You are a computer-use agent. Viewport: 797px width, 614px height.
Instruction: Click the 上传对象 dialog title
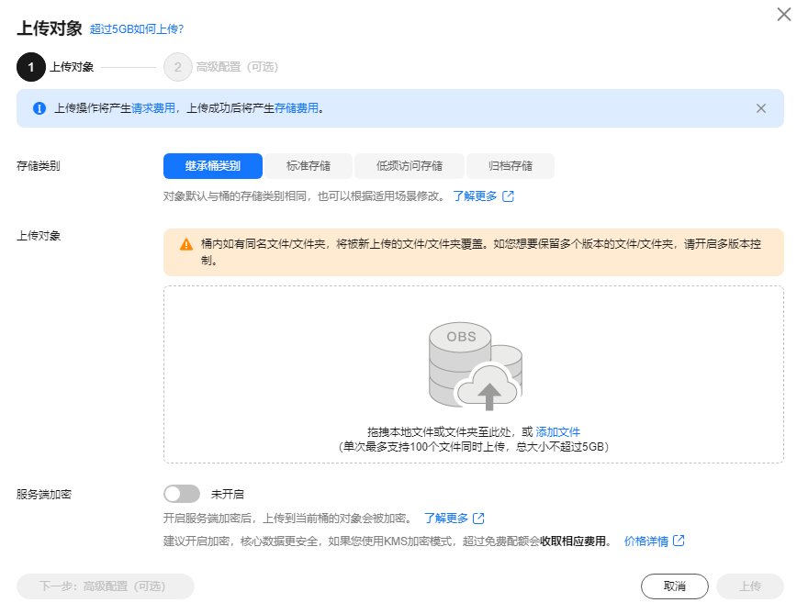50,28
